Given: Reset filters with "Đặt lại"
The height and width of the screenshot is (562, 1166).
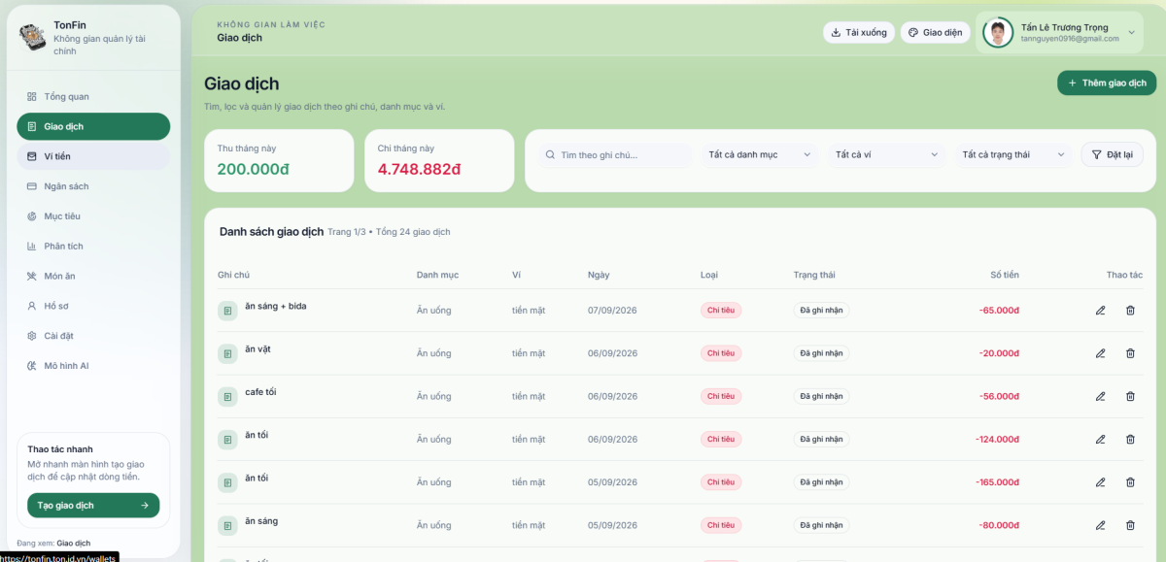Looking at the screenshot, I should pyautogui.click(x=1113, y=155).
